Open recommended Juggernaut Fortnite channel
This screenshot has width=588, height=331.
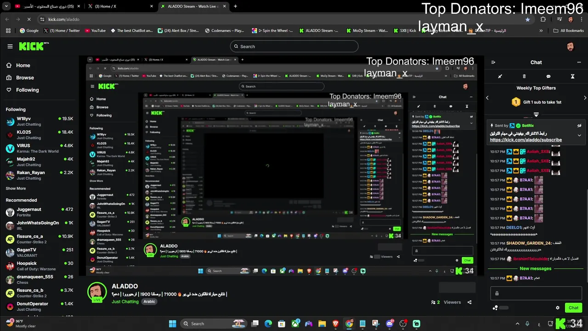click(39, 212)
